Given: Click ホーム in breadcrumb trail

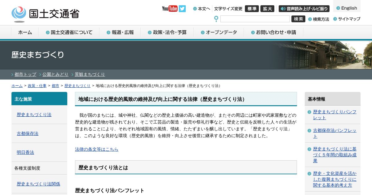Looking at the screenshot, I should (x=17, y=86).
